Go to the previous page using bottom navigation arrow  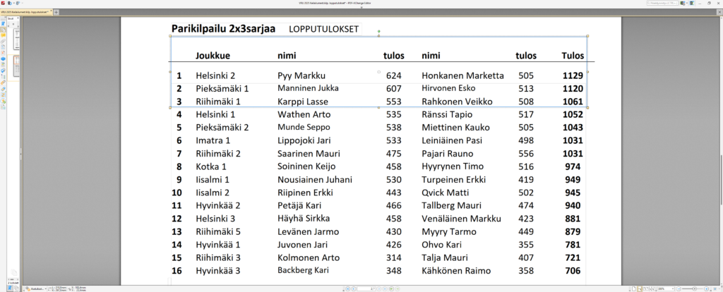tap(353, 288)
